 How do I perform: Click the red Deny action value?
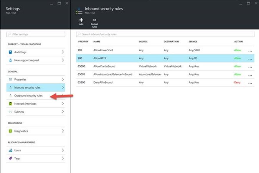237,82
